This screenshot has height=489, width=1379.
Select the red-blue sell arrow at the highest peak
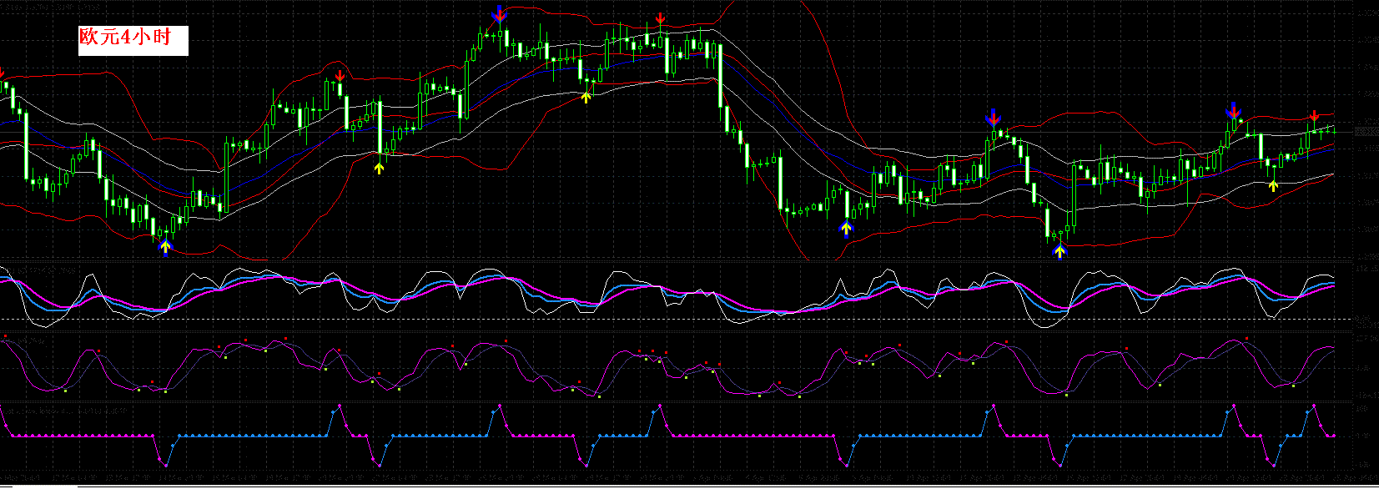(x=499, y=14)
